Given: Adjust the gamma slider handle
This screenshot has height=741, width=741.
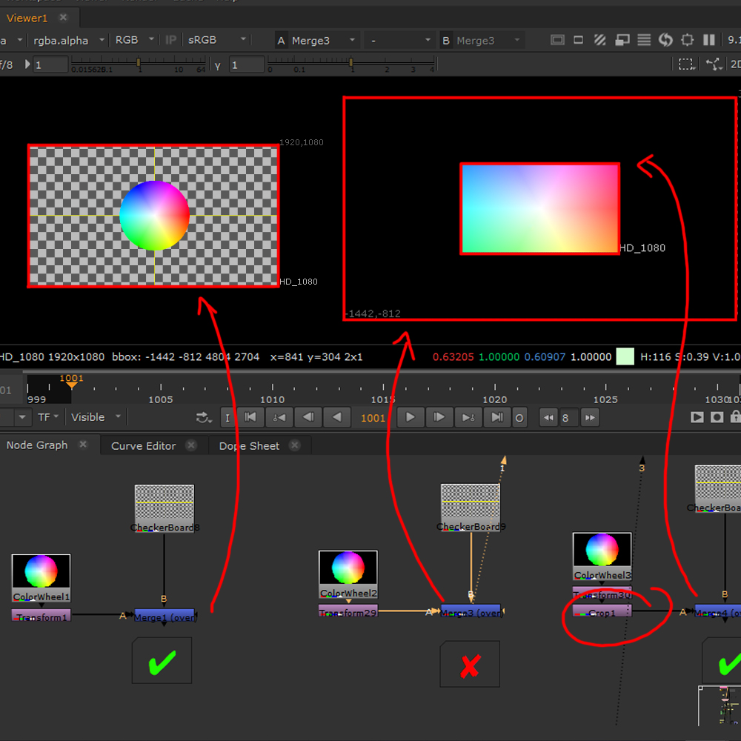Looking at the screenshot, I should [350, 62].
